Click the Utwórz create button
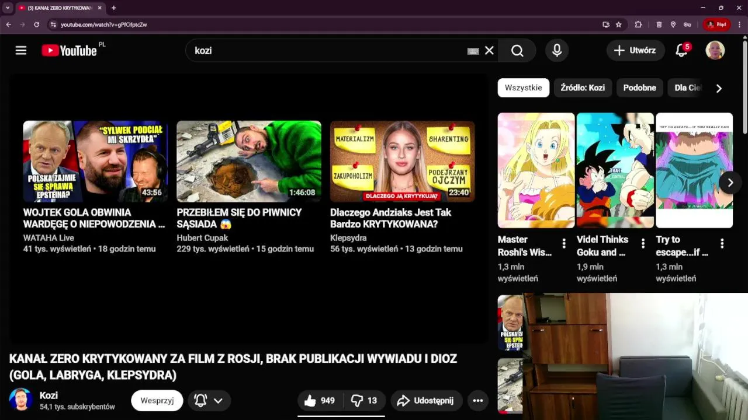Image resolution: width=748 pixels, height=420 pixels. pyautogui.click(x=635, y=51)
